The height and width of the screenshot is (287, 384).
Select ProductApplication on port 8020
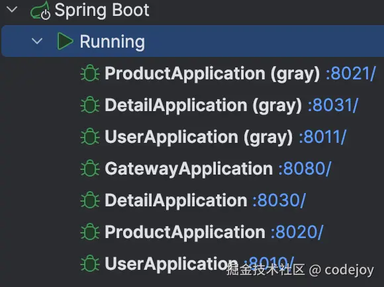tap(185, 232)
